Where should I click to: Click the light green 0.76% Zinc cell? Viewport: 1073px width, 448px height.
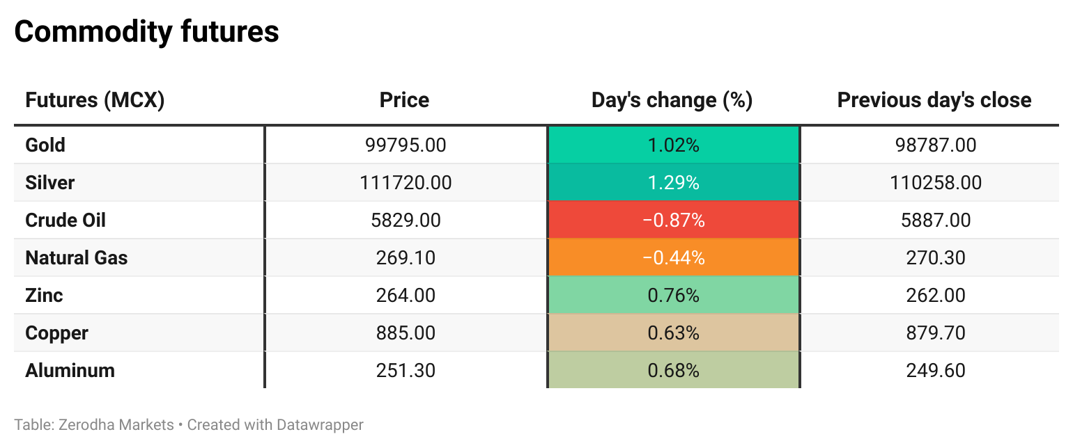(673, 296)
